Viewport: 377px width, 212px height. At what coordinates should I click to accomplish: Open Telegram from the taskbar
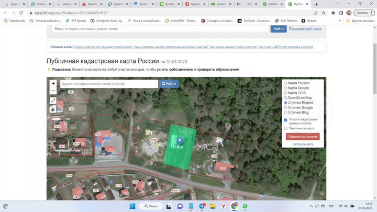point(201,206)
